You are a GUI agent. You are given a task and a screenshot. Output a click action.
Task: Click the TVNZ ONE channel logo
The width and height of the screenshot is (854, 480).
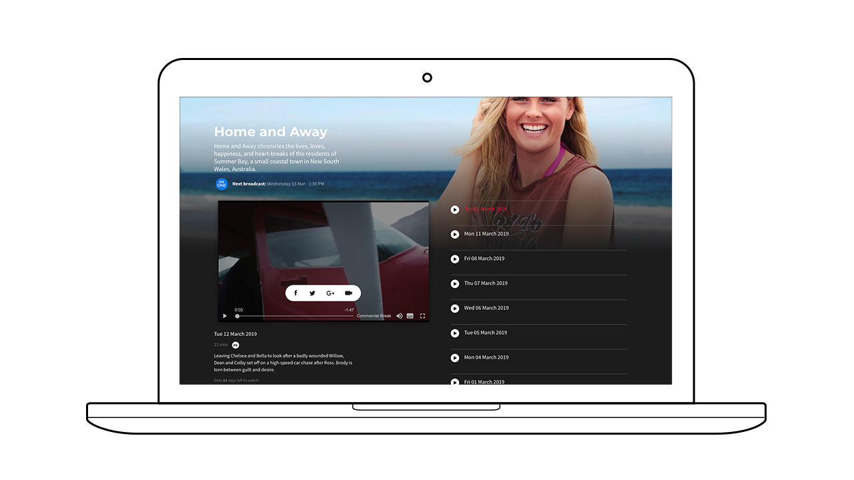pos(222,184)
